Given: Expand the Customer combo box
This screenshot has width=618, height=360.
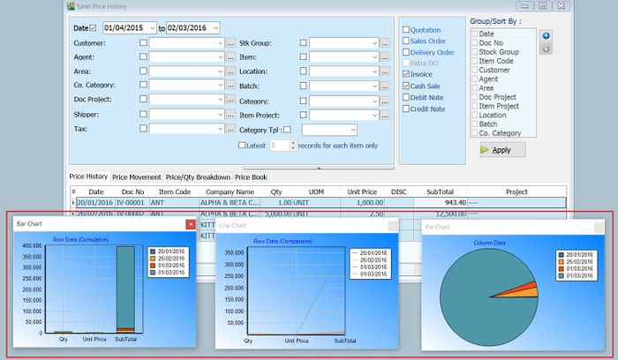Looking at the screenshot, I should 219,42.
